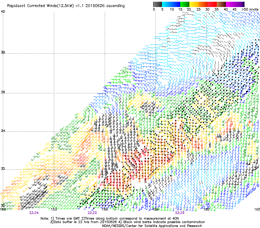Screen dimensions: 260x228
Task: Click the latitude 38 axis label
Action: [3, 52]
